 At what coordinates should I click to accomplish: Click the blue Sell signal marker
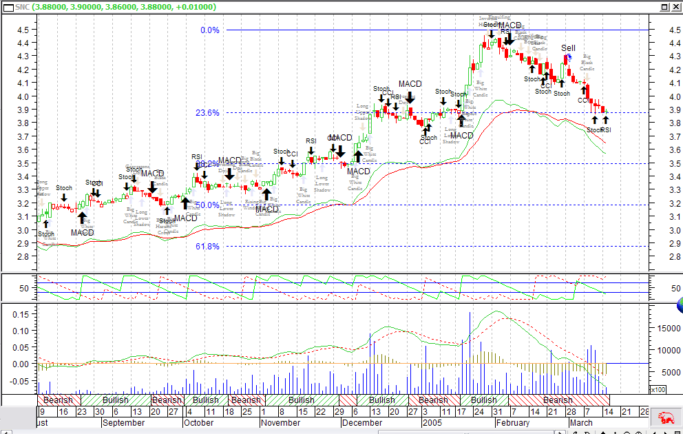click(569, 57)
